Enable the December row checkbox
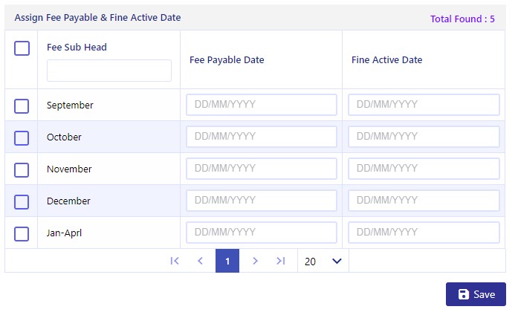The height and width of the screenshot is (318, 518). 22,201
